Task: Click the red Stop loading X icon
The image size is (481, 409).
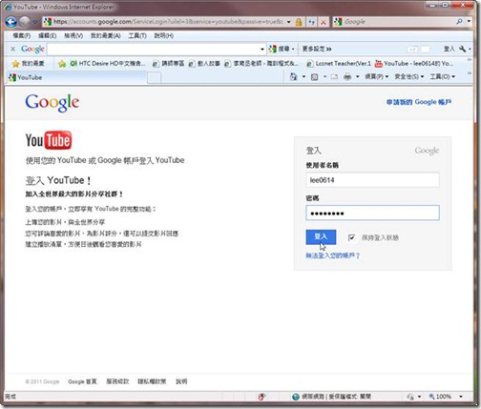Action: point(323,22)
